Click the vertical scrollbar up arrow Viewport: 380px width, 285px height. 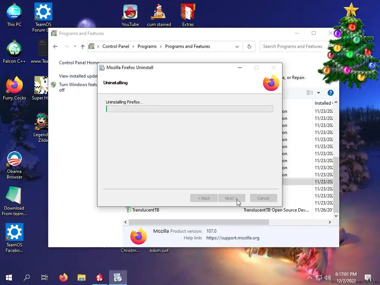[336, 102]
